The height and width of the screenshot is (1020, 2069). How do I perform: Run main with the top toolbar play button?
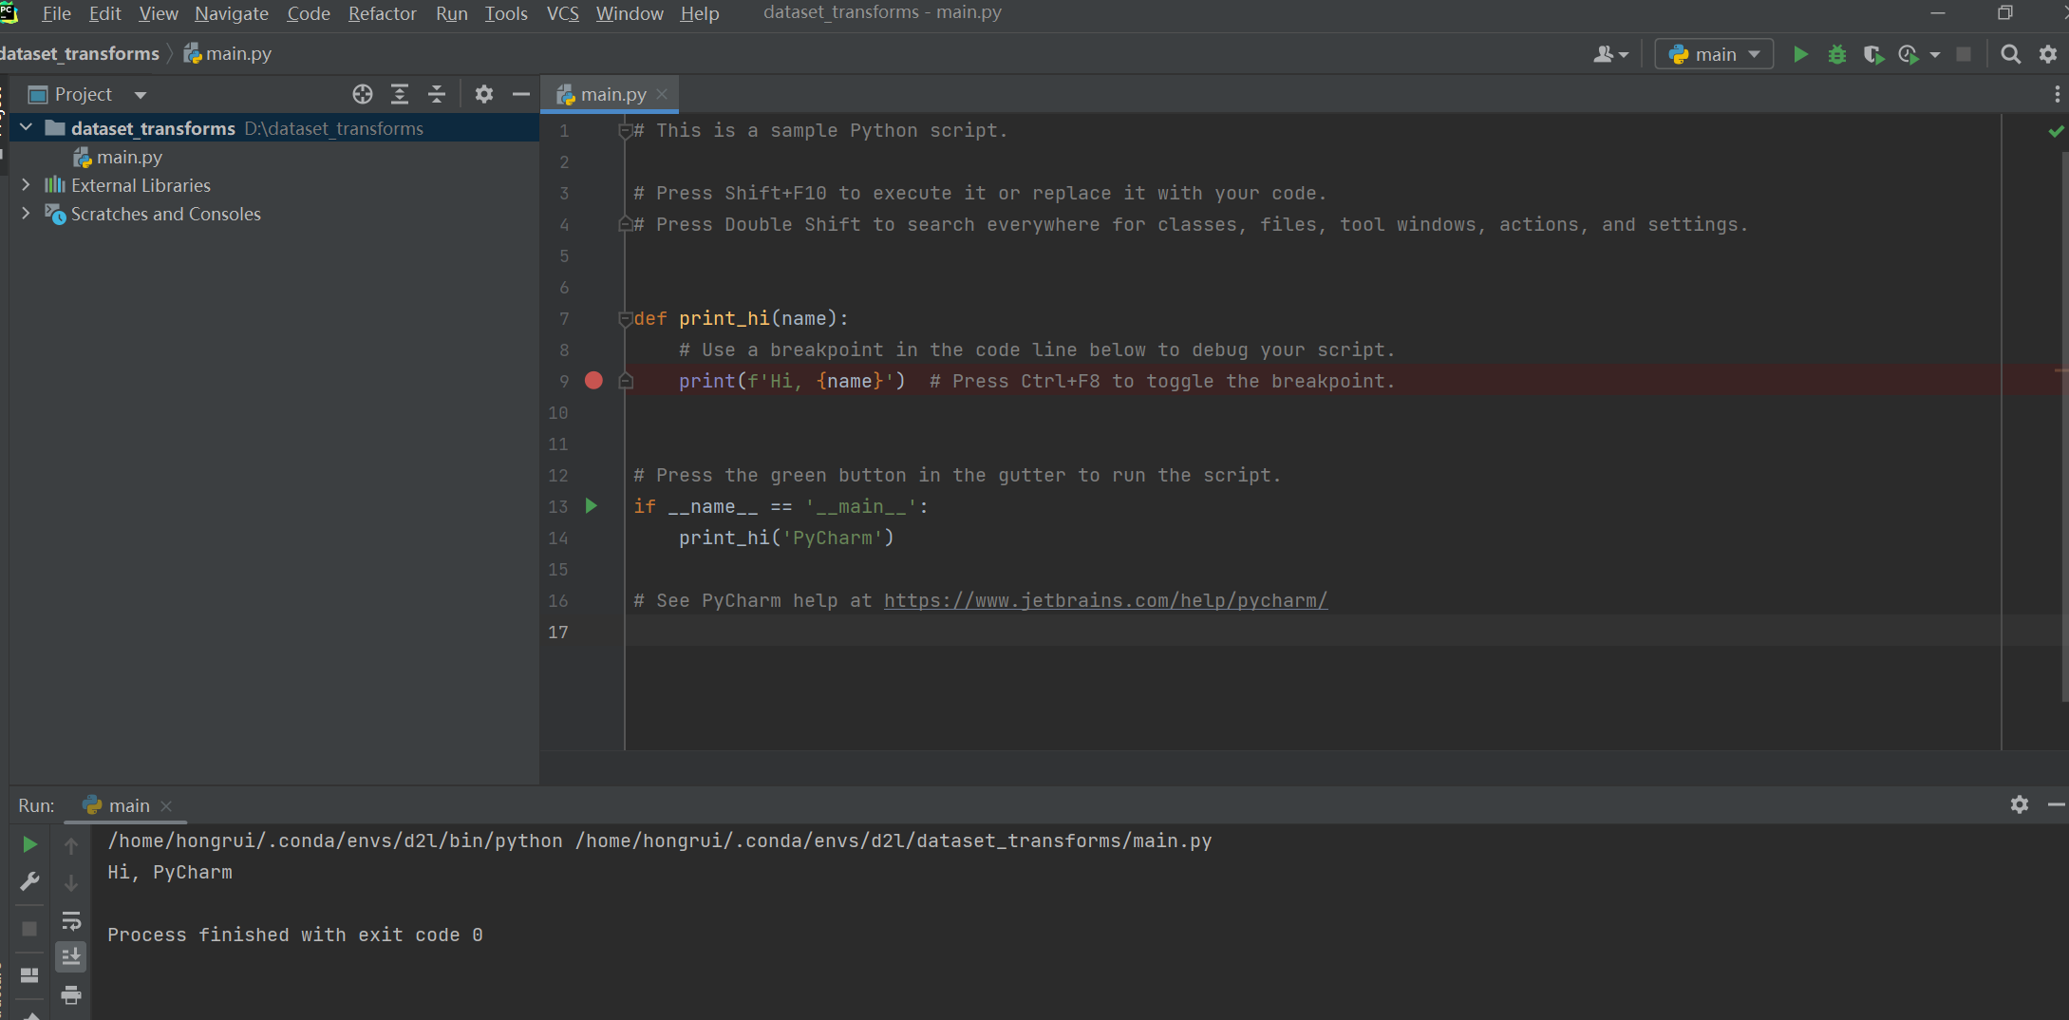(1799, 54)
